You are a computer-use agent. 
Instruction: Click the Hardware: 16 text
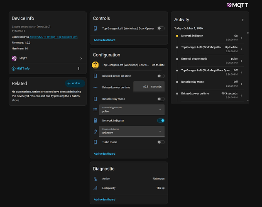(x=20, y=49)
